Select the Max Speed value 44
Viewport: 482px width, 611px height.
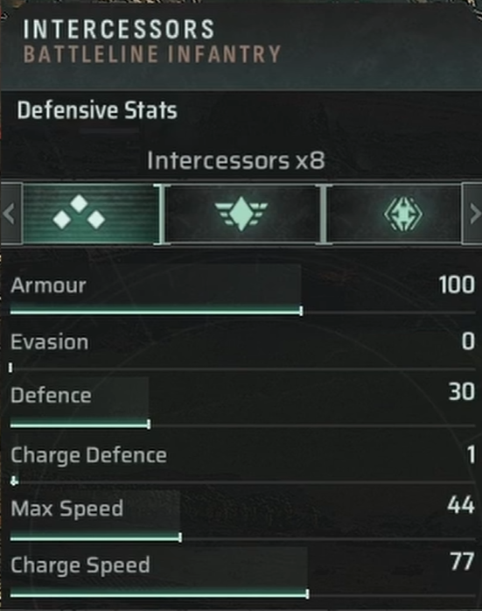(x=461, y=505)
